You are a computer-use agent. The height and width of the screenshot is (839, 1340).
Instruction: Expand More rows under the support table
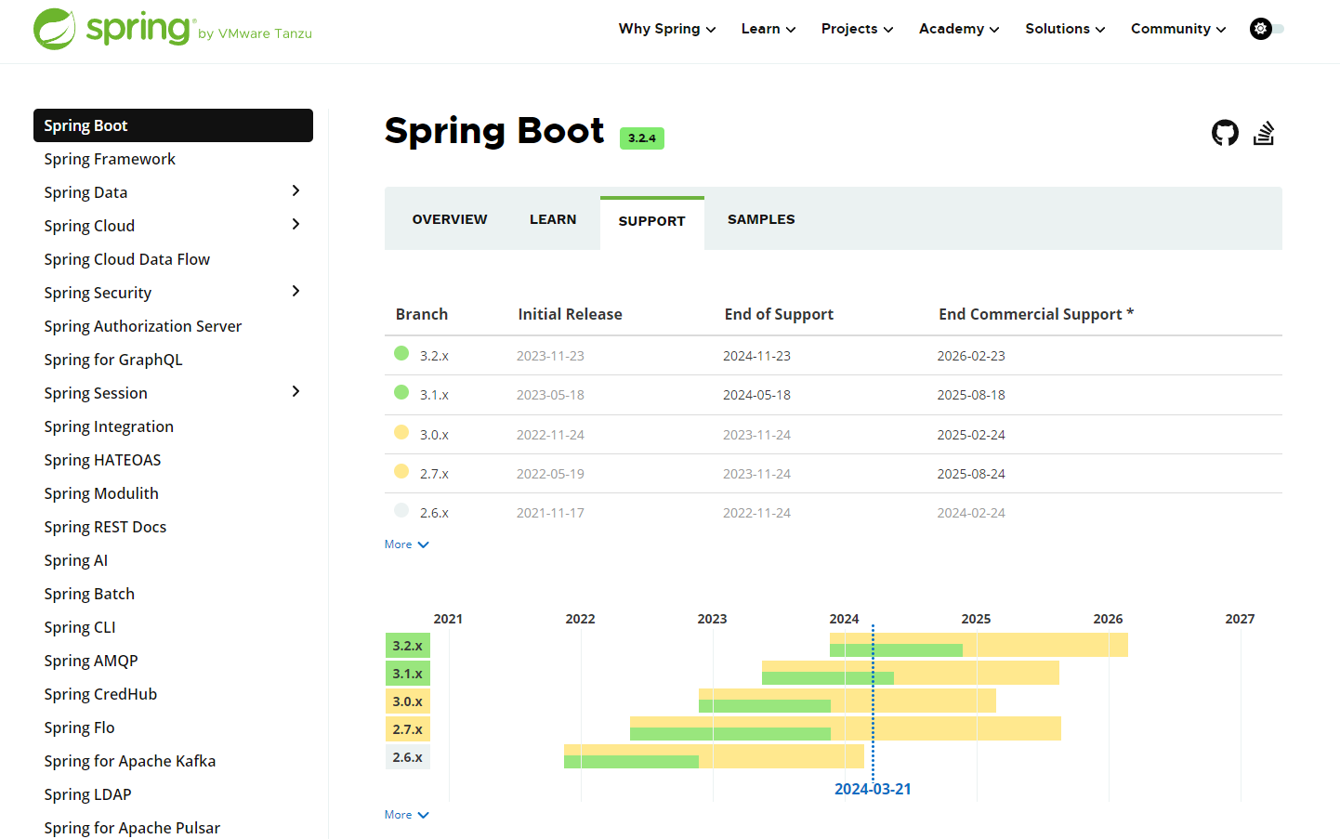click(x=407, y=544)
